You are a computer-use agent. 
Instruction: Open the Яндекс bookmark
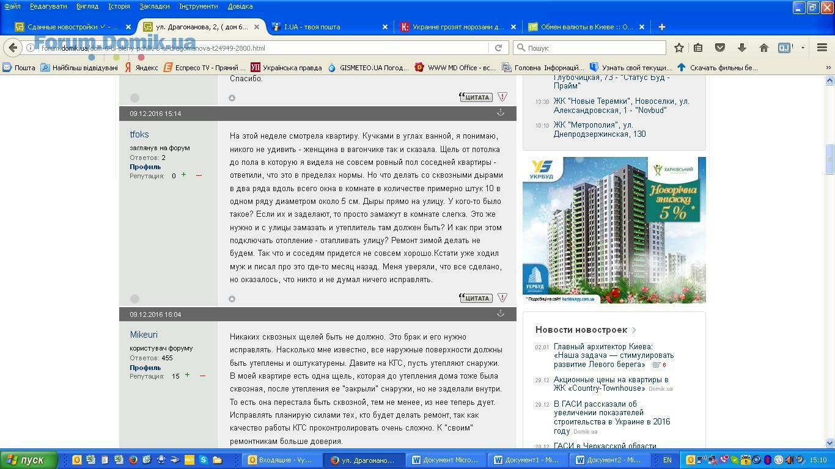tap(141, 68)
